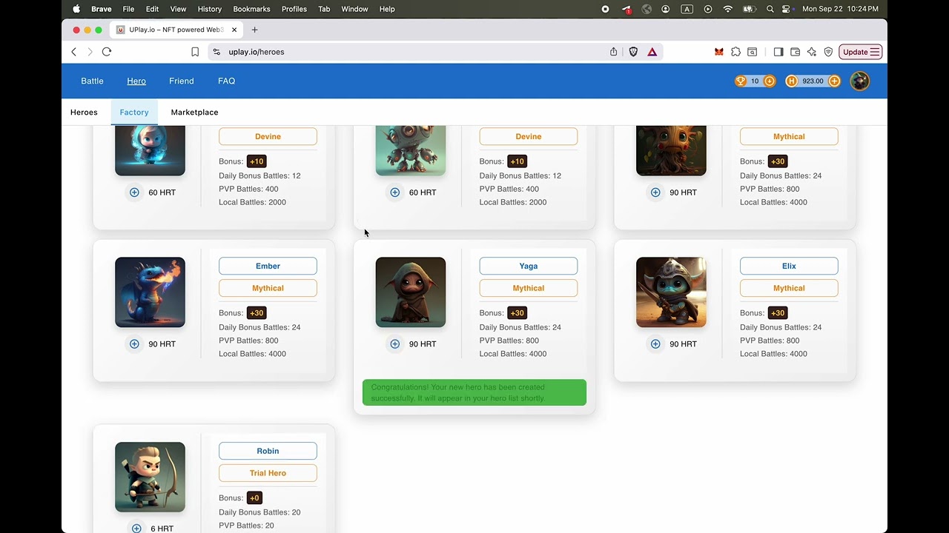The image size is (949, 533).
Task: Open the extensions puzzle icon
Action: coord(735,52)
